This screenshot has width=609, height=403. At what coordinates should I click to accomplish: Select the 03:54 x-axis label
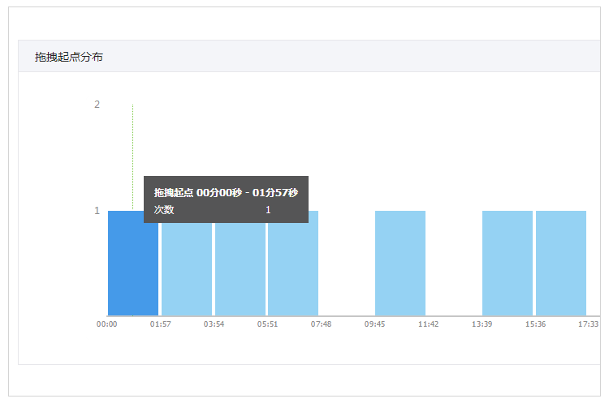pyautogui.click(x=214, y=324)
